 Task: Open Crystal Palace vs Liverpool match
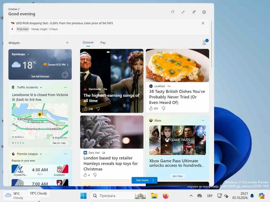tap(40, 170)
